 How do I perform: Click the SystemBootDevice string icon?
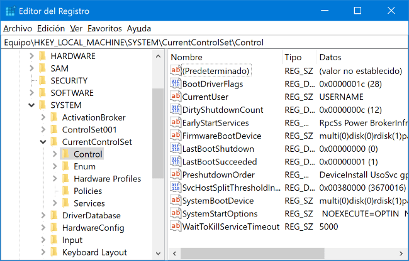(x=176, y=200)
